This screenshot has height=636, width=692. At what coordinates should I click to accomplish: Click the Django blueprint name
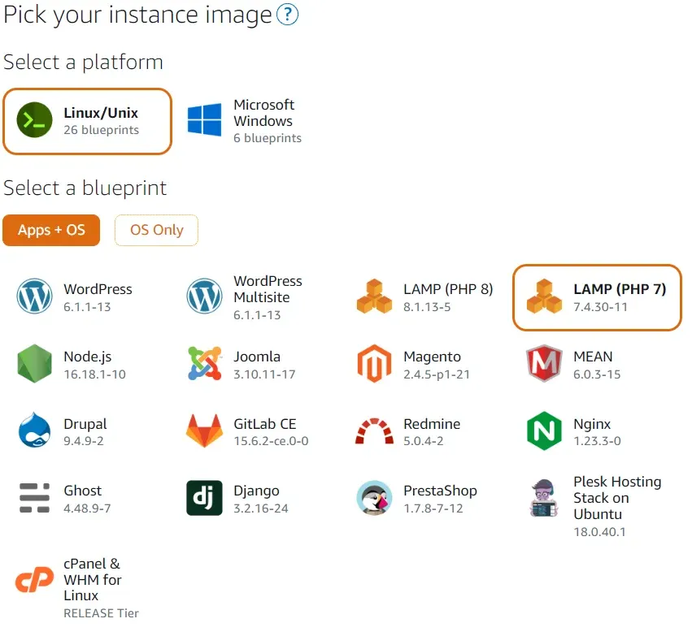[x=256, y=491]
